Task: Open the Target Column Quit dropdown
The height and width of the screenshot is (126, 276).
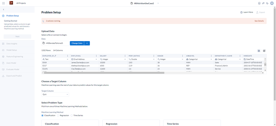Action: pyautogui.click(x=55, y=94)
